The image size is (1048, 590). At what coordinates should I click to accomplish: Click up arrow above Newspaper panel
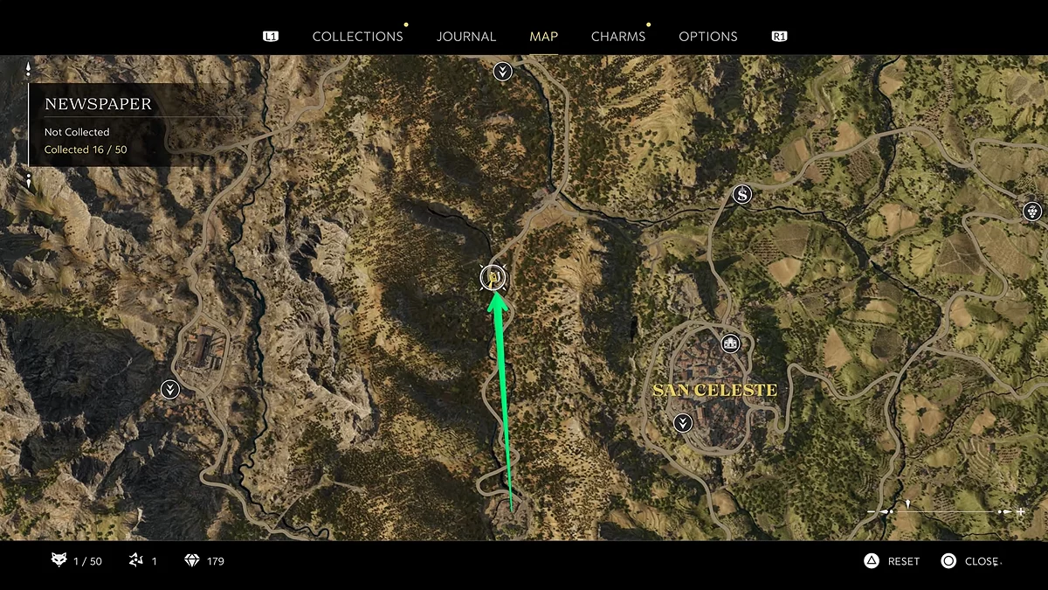coord(29,69)
